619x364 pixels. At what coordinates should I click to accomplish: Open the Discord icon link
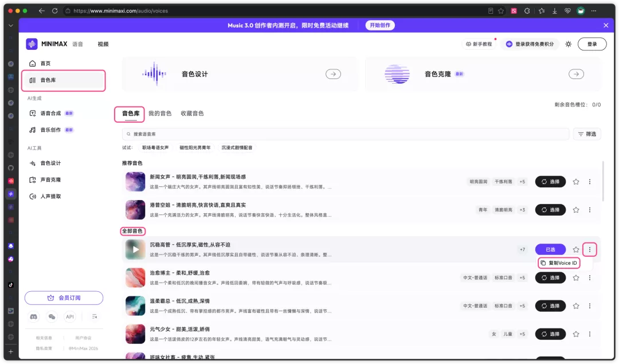point(34,316)
